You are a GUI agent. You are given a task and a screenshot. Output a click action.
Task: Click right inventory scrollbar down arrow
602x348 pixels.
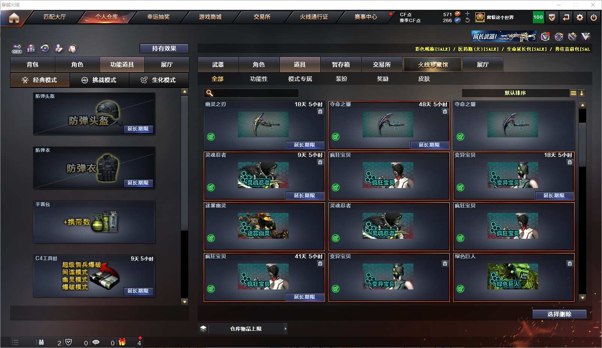click(582, 298)
